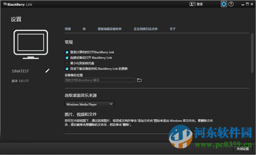This screenshot has height=155, width=256.
Task: Click the 设备备份位置 label
Action: [74, 75]
